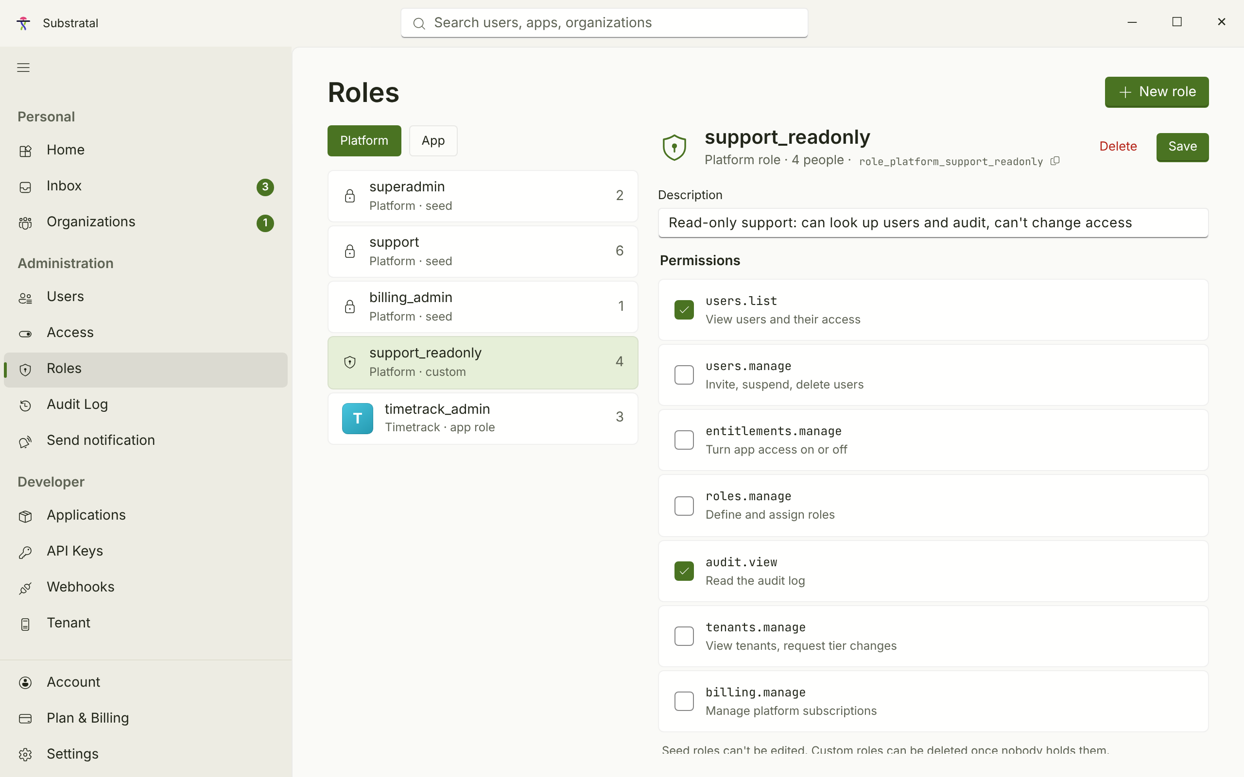
Task: Switch to the Platform roles tab
Action: (364, 141)
